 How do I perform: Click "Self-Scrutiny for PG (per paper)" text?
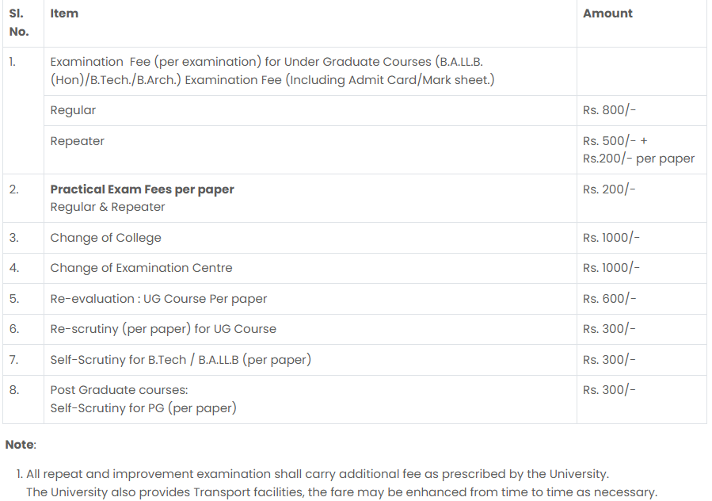[x=143, y=409]
